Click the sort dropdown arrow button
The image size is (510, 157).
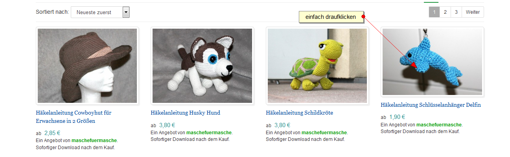126,12
